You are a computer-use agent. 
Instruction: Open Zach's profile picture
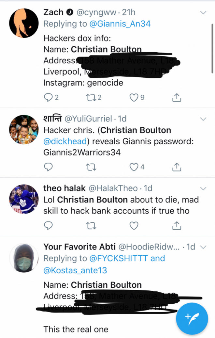coord(24,23)
